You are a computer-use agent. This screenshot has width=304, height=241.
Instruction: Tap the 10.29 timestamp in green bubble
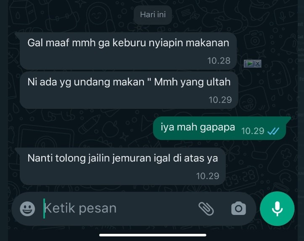[x=253, y=131]
